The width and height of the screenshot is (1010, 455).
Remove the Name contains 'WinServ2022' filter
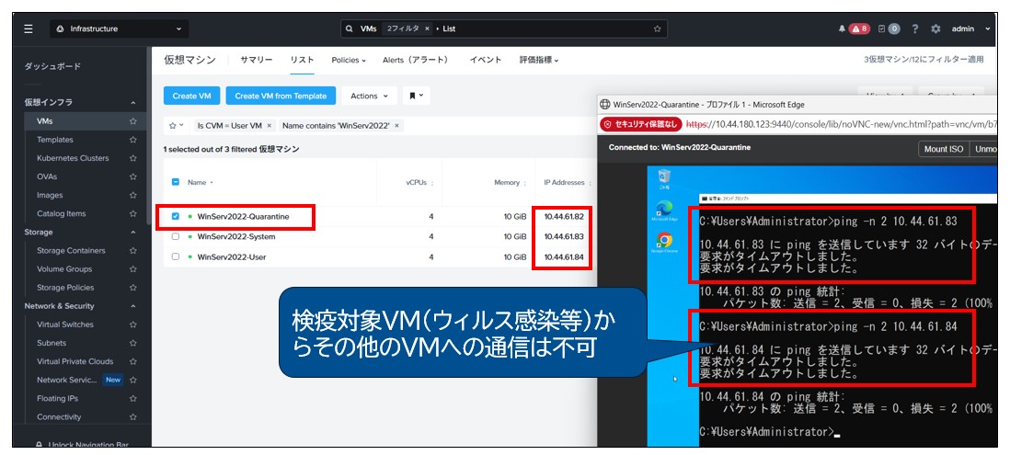click(396, 125)
